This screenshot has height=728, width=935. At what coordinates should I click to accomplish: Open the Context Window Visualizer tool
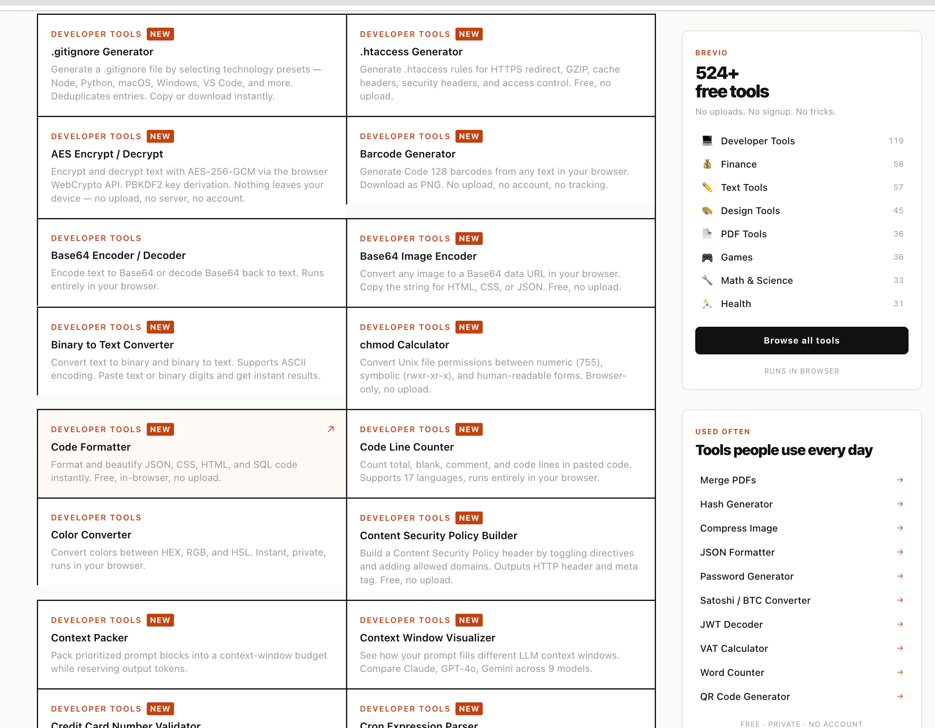501,645
